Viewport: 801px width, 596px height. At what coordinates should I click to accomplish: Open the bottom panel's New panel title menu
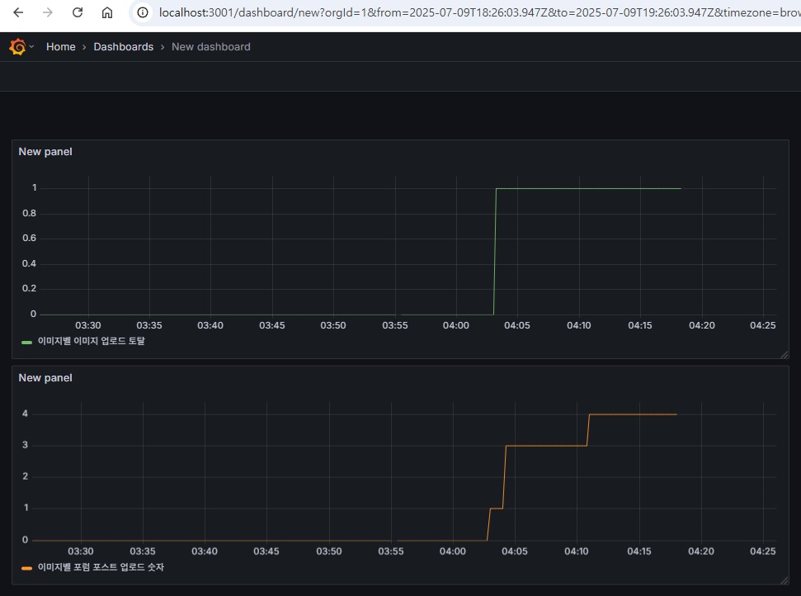tap(45, 378)
